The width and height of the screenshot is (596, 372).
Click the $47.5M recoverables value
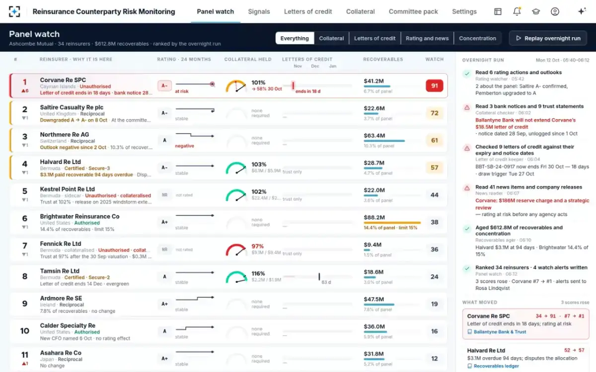point(374,299)
